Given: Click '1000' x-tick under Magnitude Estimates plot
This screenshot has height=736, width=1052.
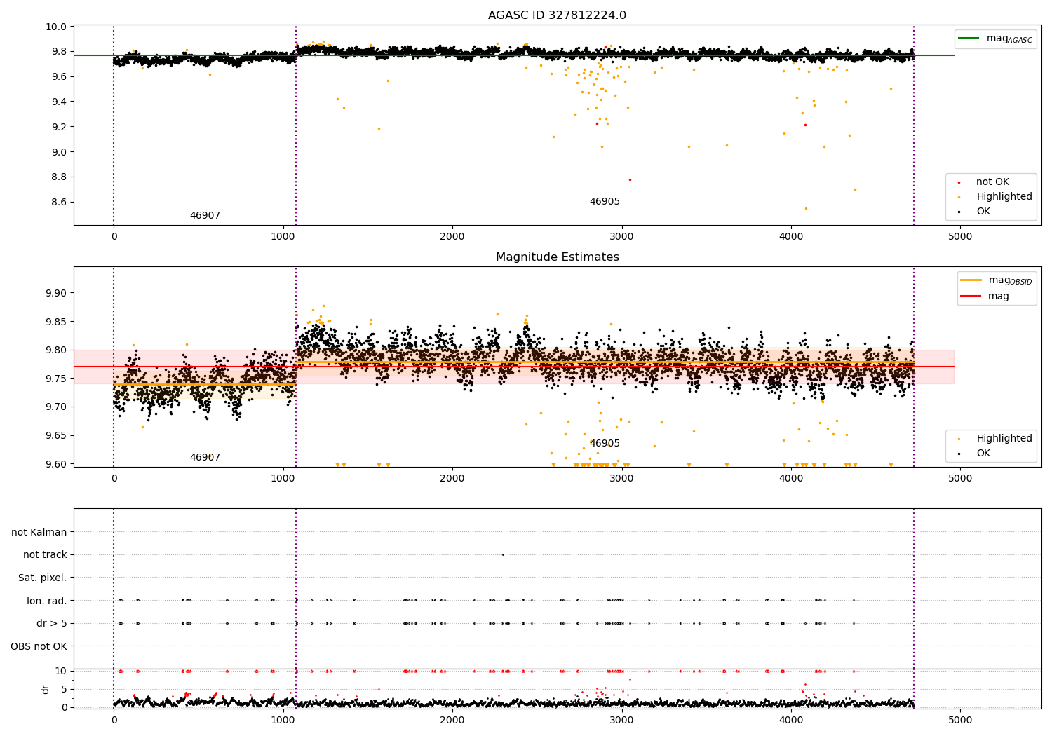Looking at the screenshot, I should 283,478.
